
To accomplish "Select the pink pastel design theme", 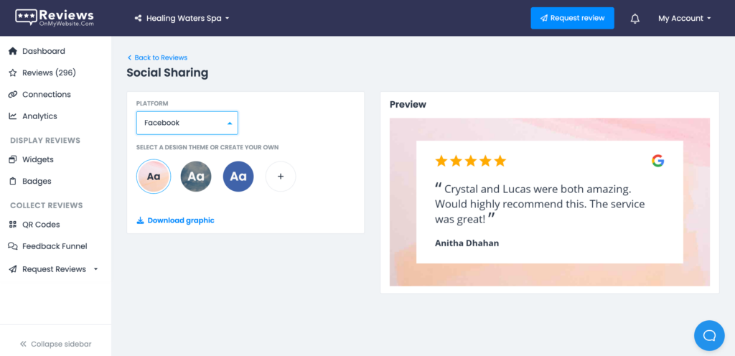I will click(x=154, y=177).
